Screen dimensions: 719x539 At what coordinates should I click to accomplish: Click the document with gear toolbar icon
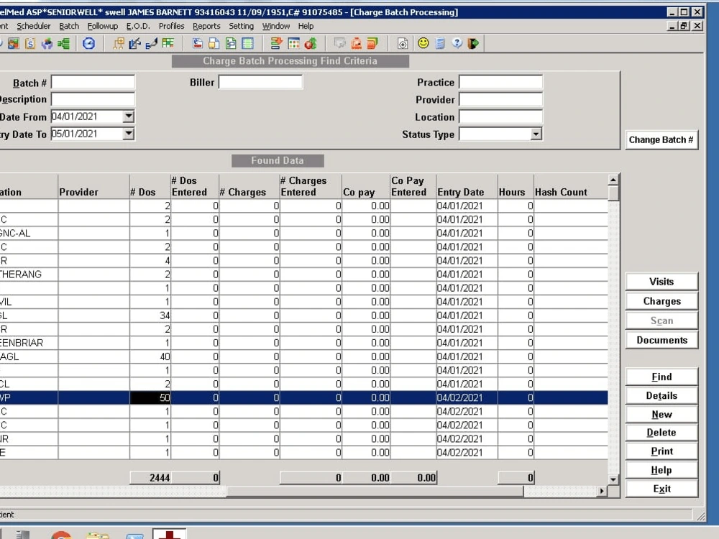pos(403,44)
